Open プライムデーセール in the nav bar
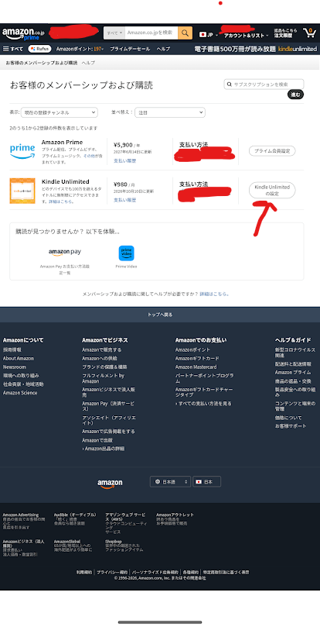Image resolution: width=320 pixels, height=630 pixels. pyautogui.click(x=130, y=49)
